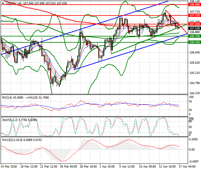The height and width of the screenshot is (170, 201).
Task: Click the RSI(14) 45.0090 indicator label
Action: click(13, 98)
